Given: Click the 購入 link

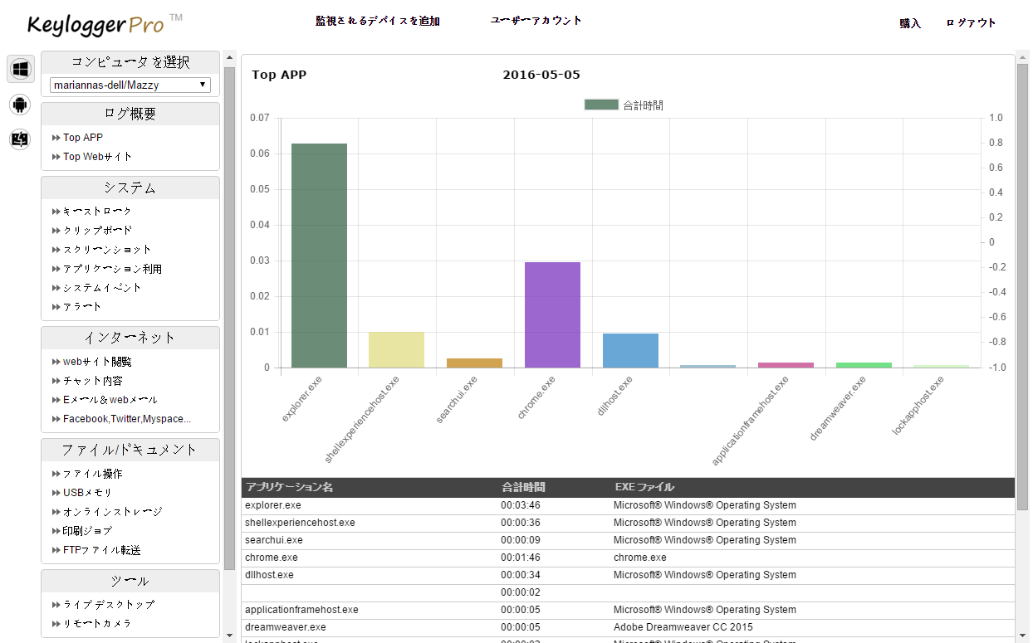Looking at the screenshot, I should pyautogui.click(x=910, y=23).
